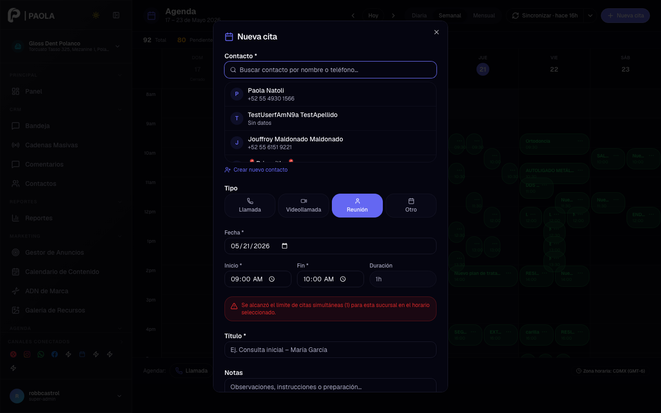Click the Nueva cita button in header
The image size is (661, 413).
pos(625,16)
